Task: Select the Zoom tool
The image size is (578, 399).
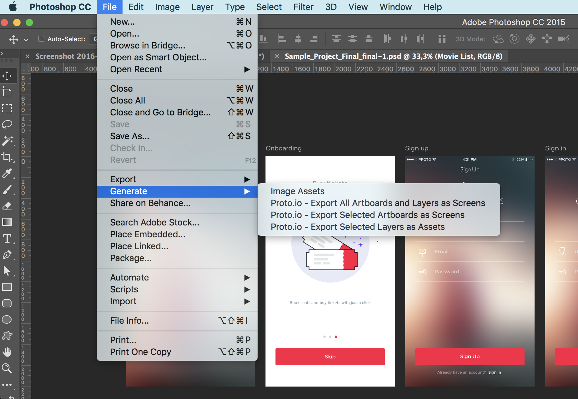Action: [7, 368]
